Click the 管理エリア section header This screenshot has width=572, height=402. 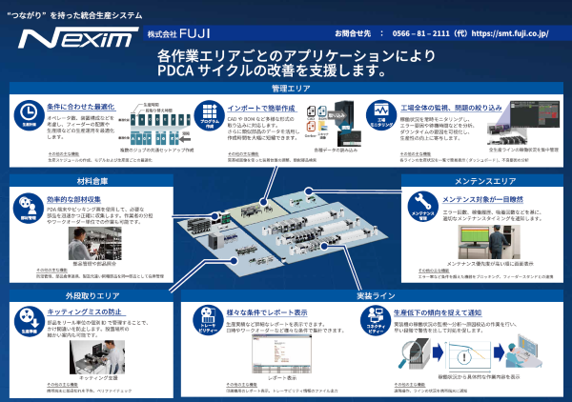click(286, 86)
